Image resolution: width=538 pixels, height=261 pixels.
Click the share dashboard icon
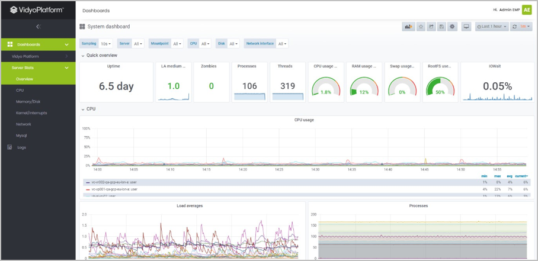(x=431, y=27)
